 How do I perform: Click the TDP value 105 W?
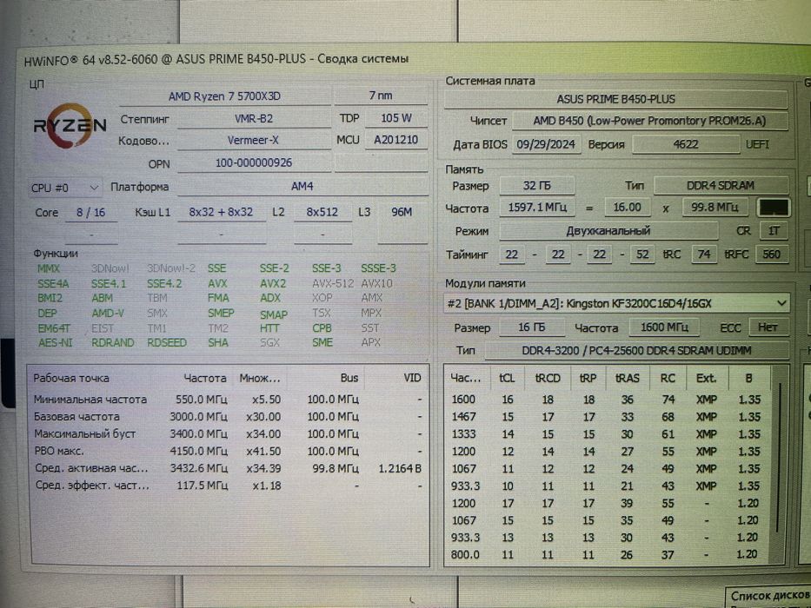click(x=396, y=118)
